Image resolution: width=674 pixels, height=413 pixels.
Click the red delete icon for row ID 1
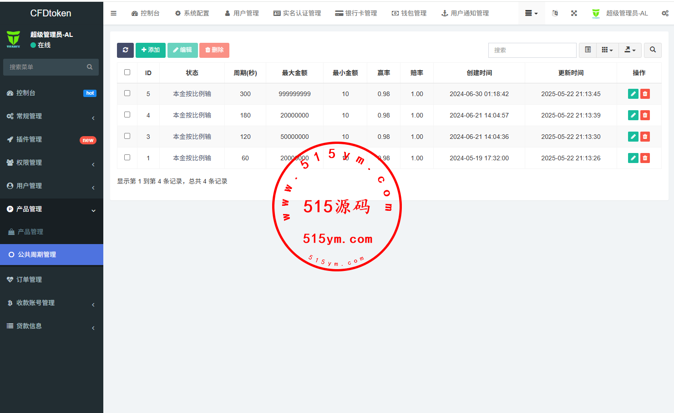click(645, 158)
